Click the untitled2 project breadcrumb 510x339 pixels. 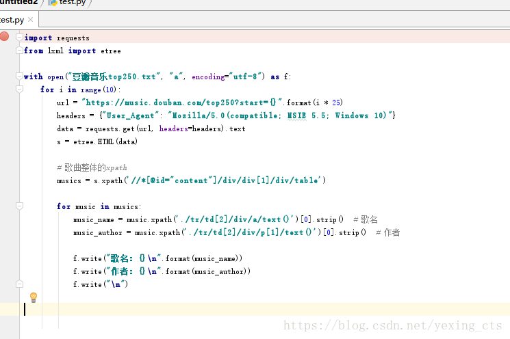[18, 2]
